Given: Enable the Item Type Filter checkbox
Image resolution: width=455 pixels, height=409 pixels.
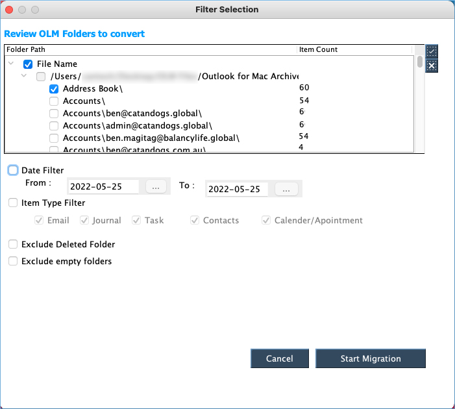Looking at the screenshot, I should 14,203.
